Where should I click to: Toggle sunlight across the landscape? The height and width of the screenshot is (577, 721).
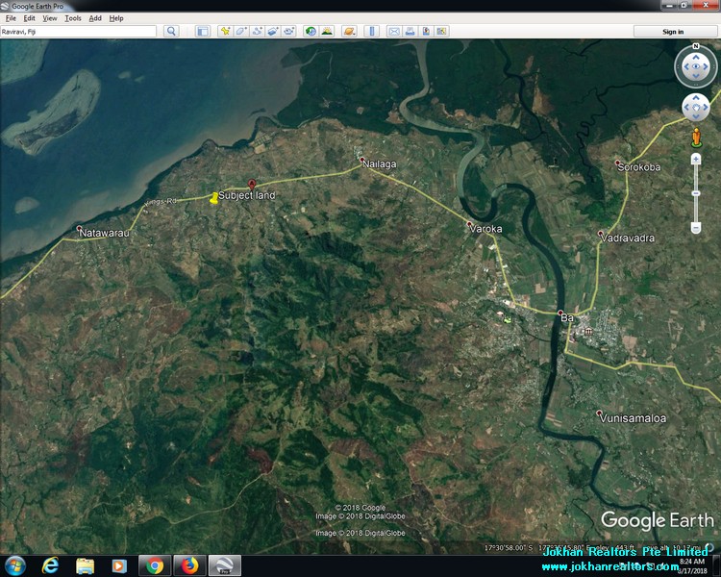click(327, 32)
